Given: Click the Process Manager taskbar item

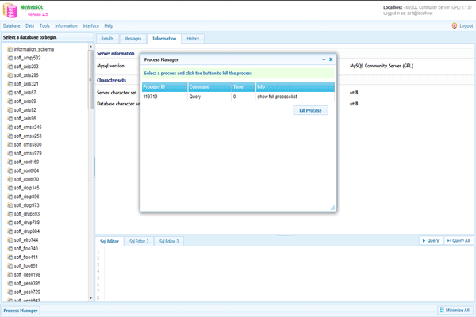Looking at the screenshot, I should [19, 311].
